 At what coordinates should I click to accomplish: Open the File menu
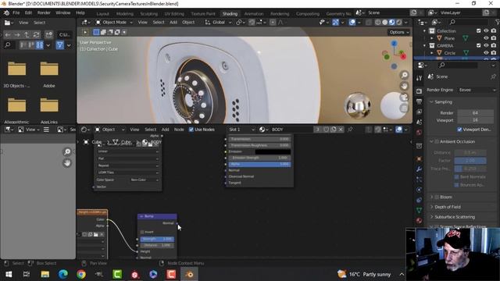tap(16, 12)
